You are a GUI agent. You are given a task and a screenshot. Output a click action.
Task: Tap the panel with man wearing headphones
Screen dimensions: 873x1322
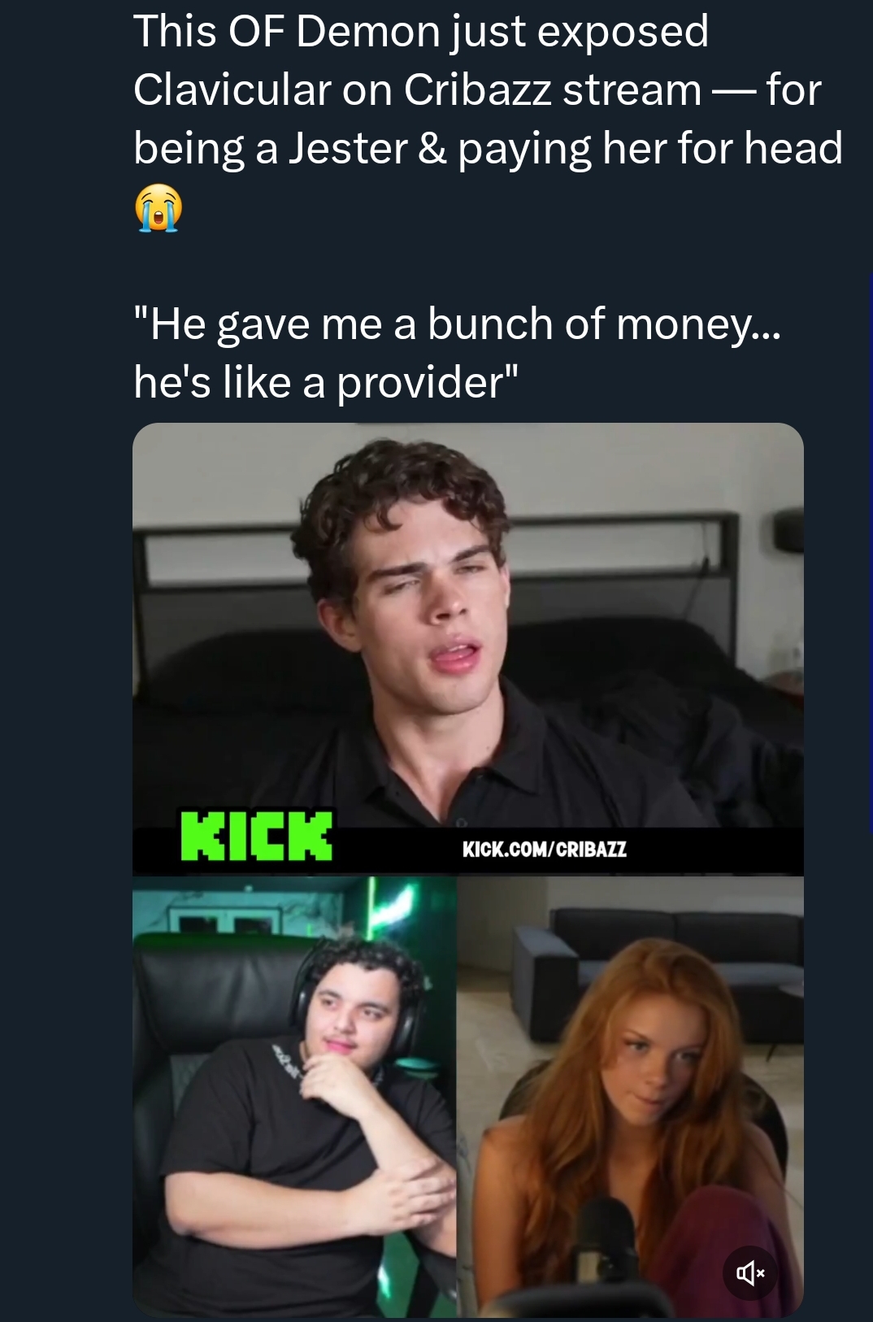point(294,1097)
